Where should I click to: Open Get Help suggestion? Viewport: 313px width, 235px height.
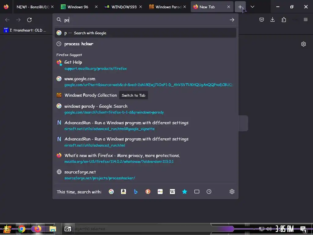coord(145,65)
